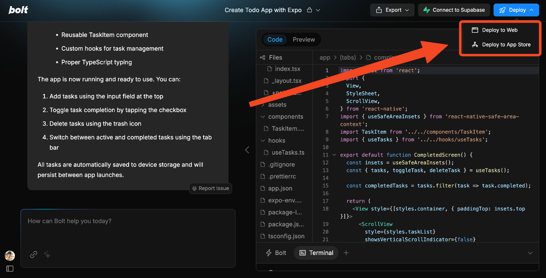Open the package-lock file
This screenshot has height=278, width=546.
[x=281, y=212]
